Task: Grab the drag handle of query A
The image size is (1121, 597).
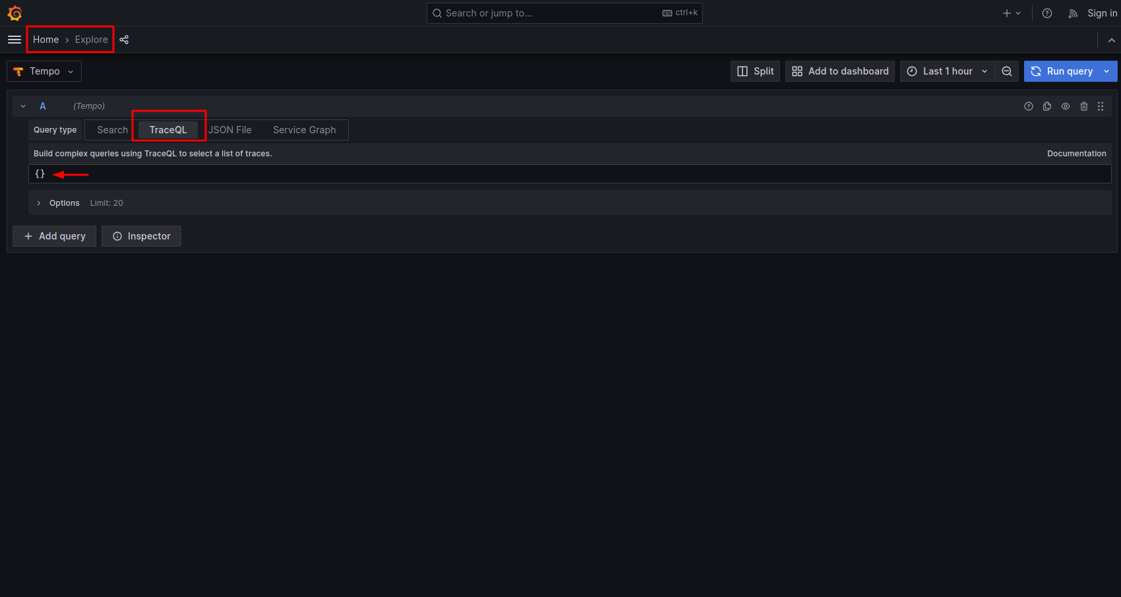Action: (x=1101, y=106)
